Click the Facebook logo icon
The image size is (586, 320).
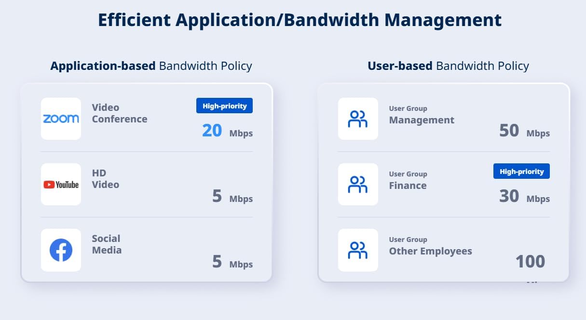[61, 250]
